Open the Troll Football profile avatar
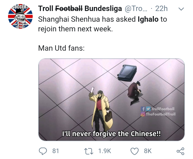Viewport: 193px width, 159px height. point(20,16)
